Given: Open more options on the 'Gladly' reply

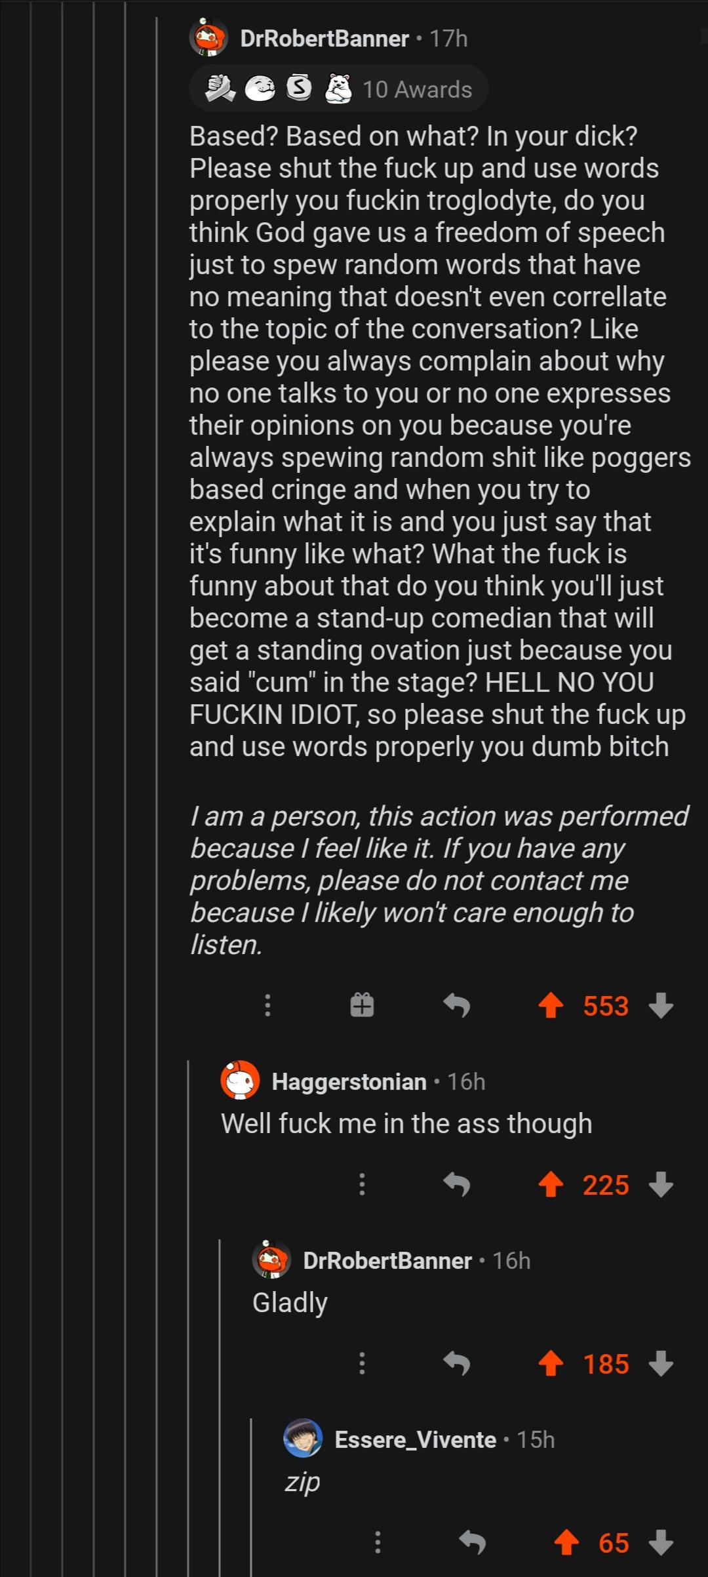Looking at the screenshot, I should [x=362, y=1363].
